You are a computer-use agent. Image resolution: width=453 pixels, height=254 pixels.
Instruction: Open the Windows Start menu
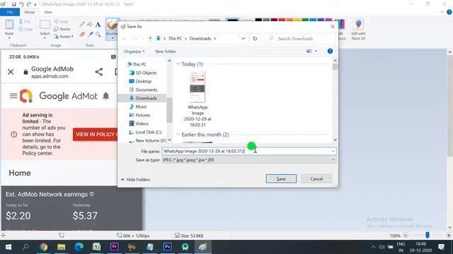(8, 247)
